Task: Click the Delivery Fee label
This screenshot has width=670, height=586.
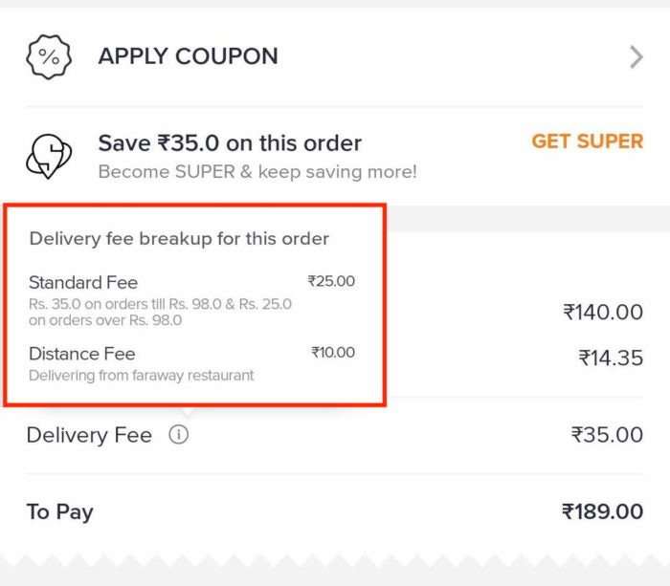Action: (89, 435)
